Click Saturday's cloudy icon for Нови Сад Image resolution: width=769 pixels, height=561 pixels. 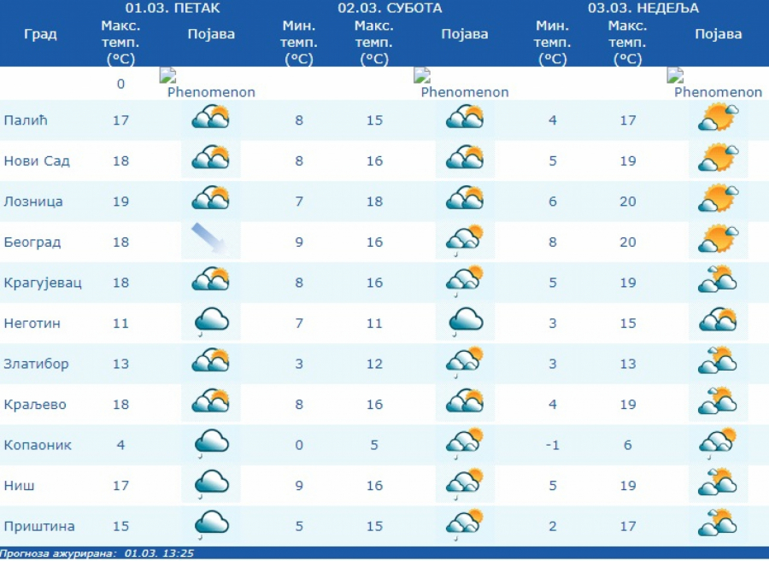tap(465, 159)
